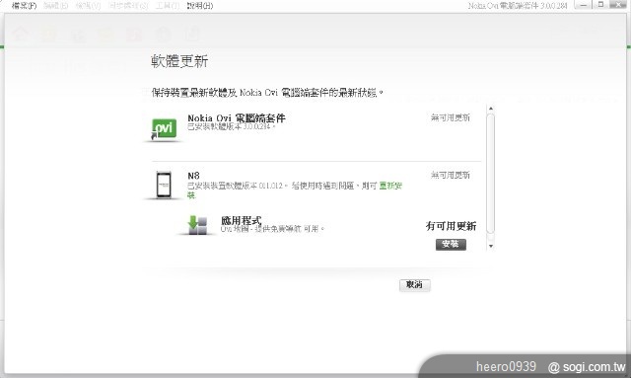The height and width of the screenshot is (378, 631).
Task: Click the green Ovi suite icon
Action: pyautogui.click(x=164, y=128)
